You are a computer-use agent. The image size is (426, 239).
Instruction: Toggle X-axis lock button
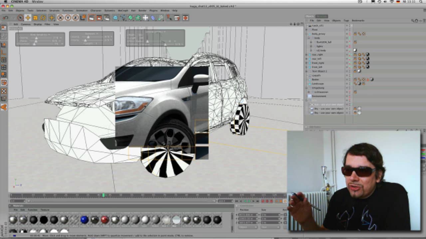(x=60, y=18)
